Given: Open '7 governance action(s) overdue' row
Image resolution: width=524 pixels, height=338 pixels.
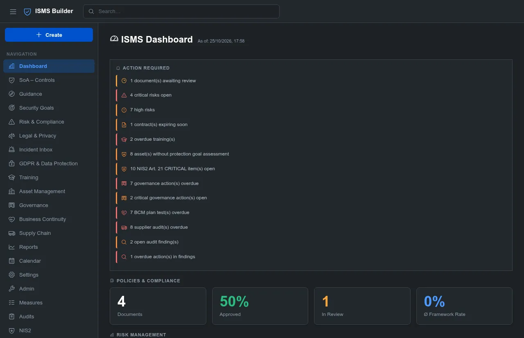Looking at the screenshot, I should 311,183.
